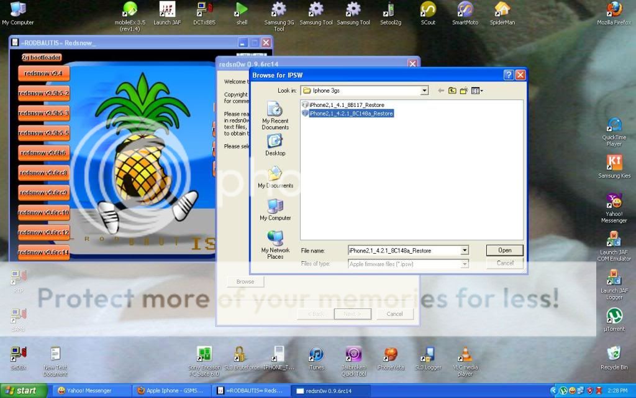Click the File name text field

tap(404, 251)
